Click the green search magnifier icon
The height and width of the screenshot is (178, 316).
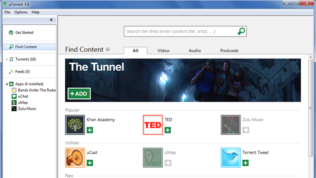[241, 31]
